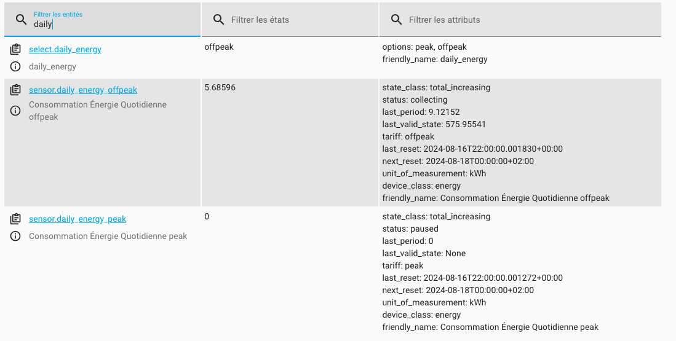Open the select.daily_energy entity link
This screenshot has width=676, height=341.
[65, 49]
